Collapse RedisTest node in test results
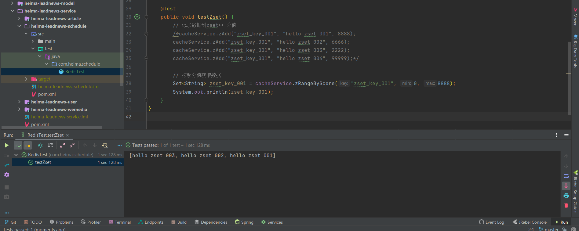 click(16, 155)
